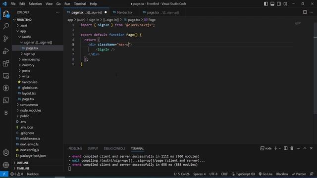Open notifications bell in status bar

click(x=312, y=174)
